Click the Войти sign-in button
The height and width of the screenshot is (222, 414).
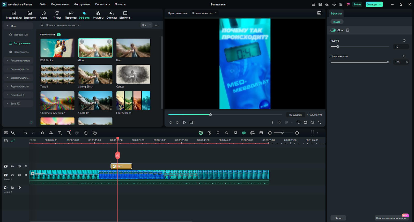pos(357,4)
